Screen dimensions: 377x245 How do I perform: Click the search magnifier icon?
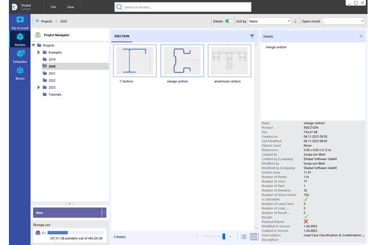point(119,7)
